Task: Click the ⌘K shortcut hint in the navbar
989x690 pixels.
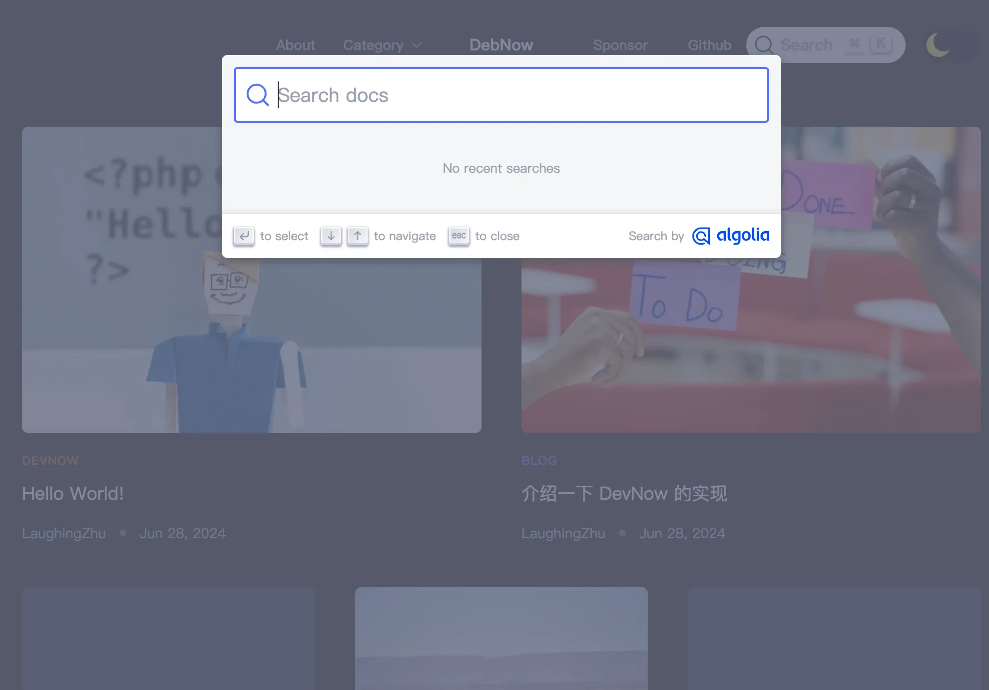Action: click(x=868, y=44)
